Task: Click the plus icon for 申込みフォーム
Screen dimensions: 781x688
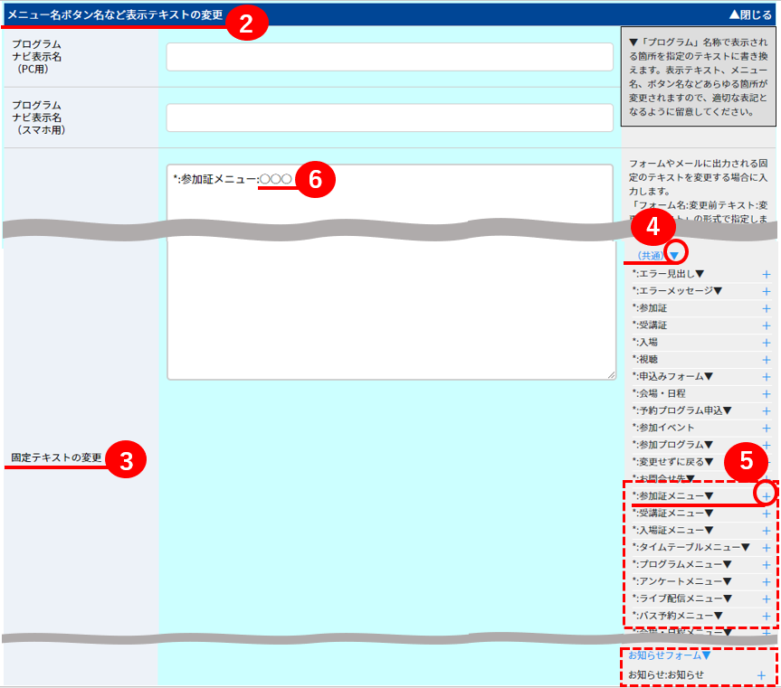Action: pos(766,377)
